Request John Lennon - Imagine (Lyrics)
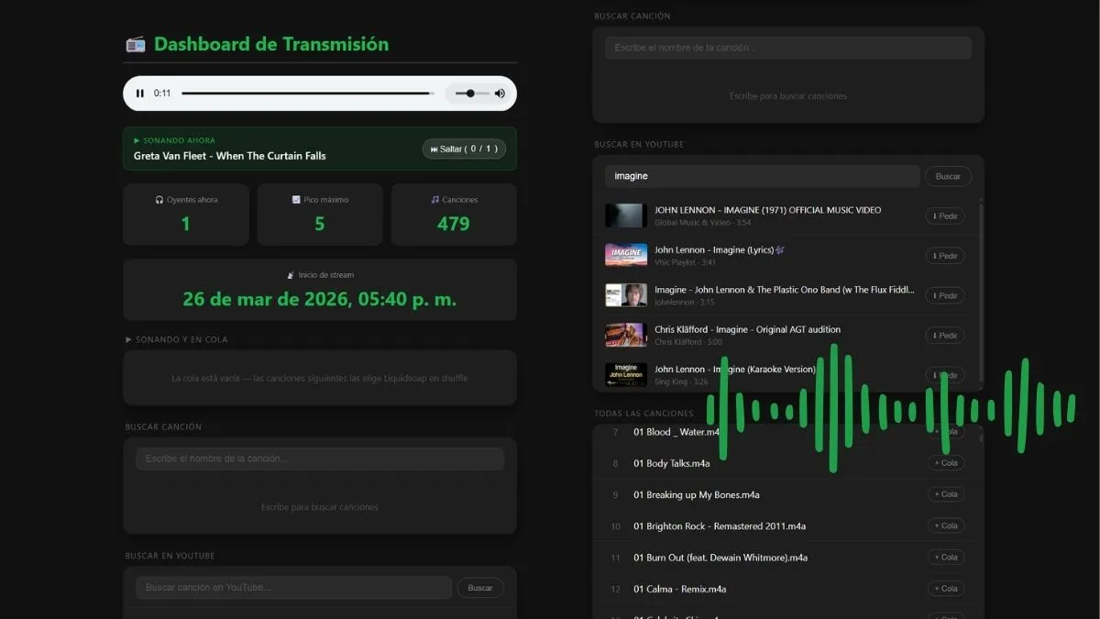Viewport: 1100px width, 619px height. (945, 256)
